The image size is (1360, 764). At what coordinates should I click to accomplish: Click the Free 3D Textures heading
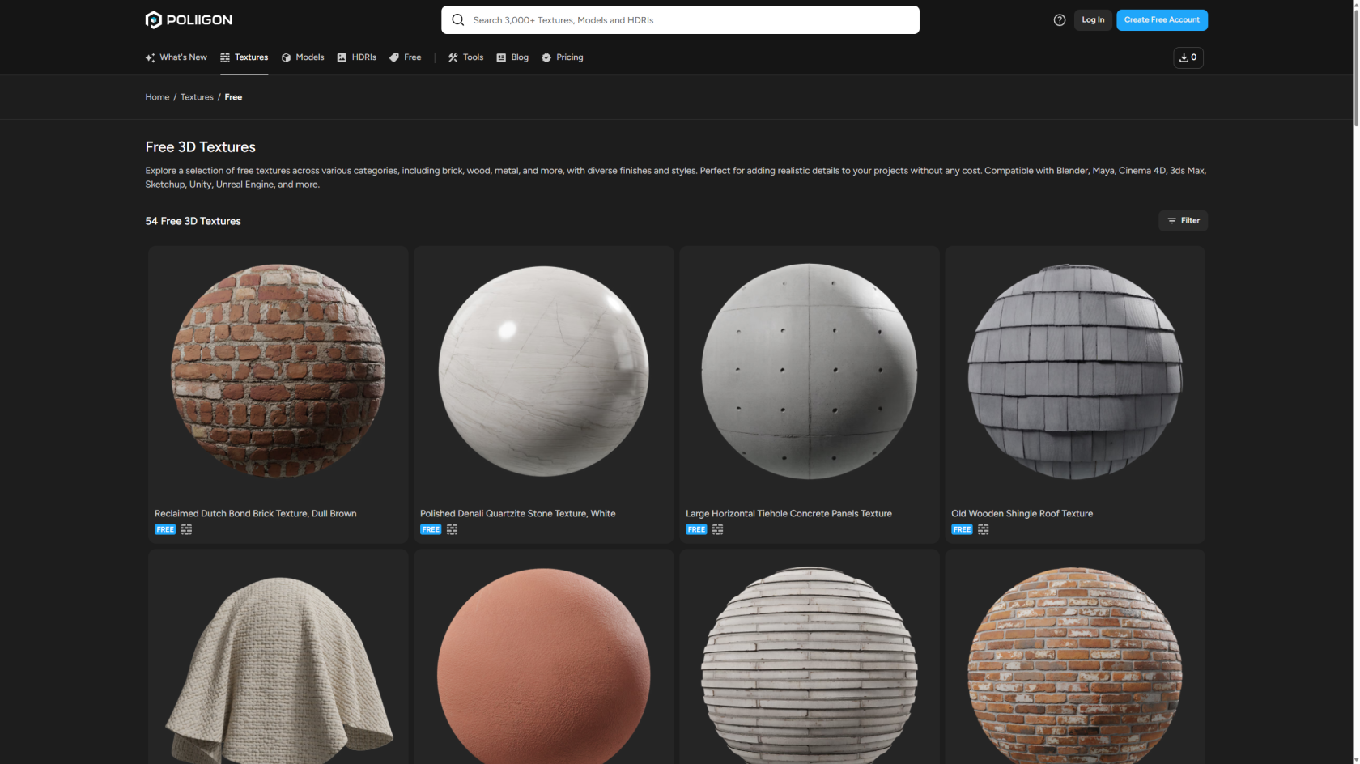pos(201,147)
